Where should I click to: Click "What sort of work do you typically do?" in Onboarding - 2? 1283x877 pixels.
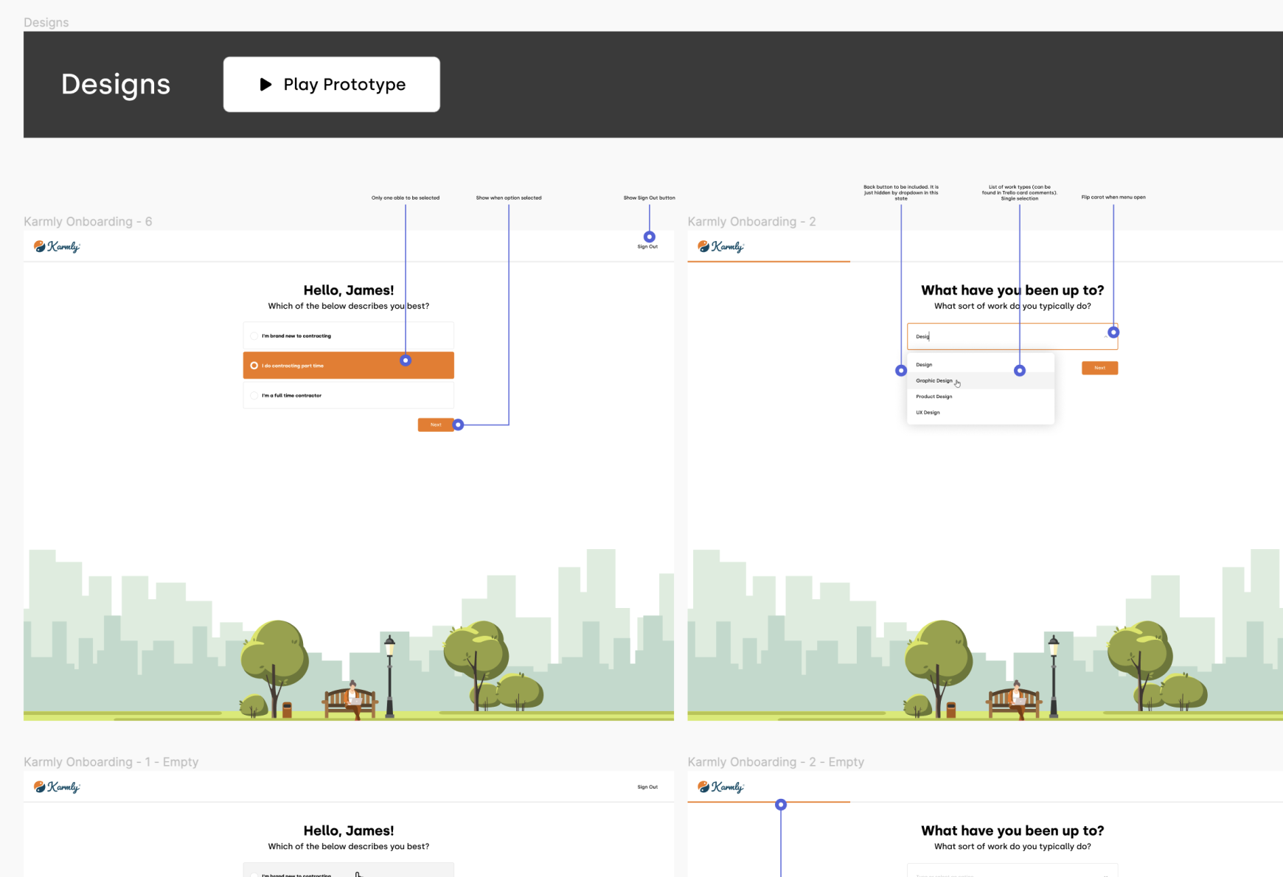click(1012, 306)
